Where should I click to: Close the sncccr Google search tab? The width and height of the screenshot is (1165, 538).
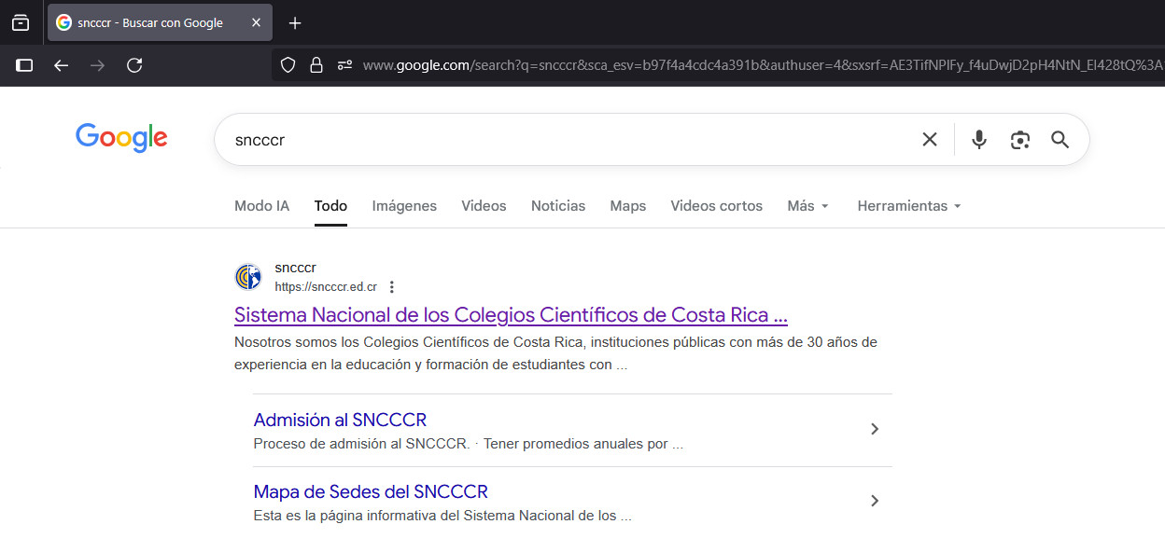pos(256,22)
